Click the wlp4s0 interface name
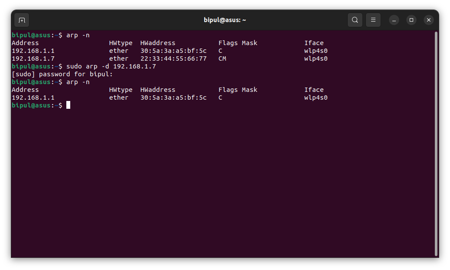450x270 pixels. (315, 50)
